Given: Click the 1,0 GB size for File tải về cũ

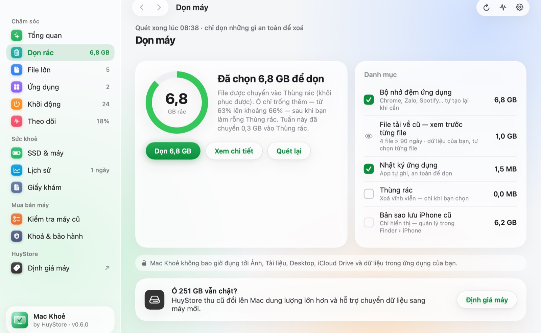Looking at the screenshot, I should coord(506,136).
